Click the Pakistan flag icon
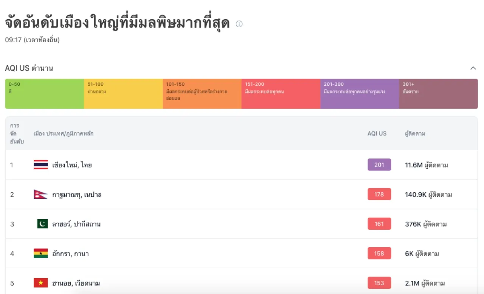Image resolution: width=484 pixels, height=294 pixels. click(42, 224)
